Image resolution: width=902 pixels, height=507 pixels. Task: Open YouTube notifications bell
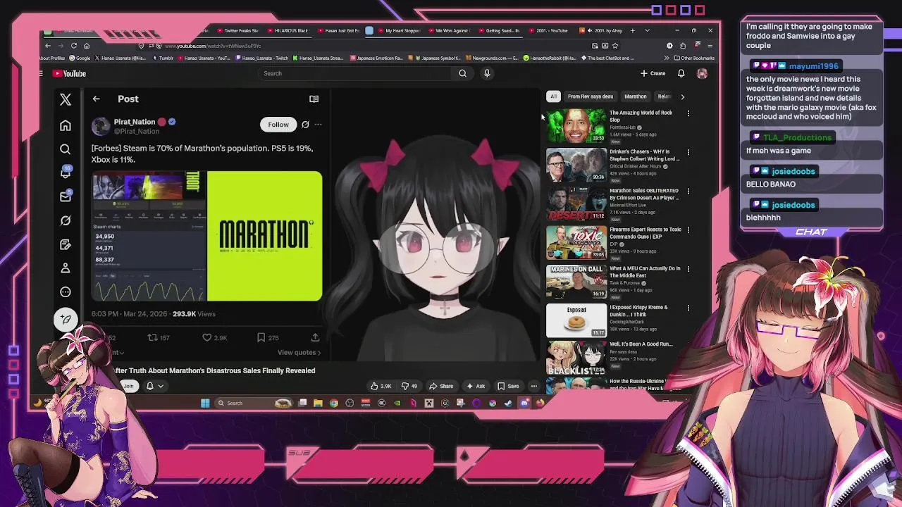click(x=681, y=73)
